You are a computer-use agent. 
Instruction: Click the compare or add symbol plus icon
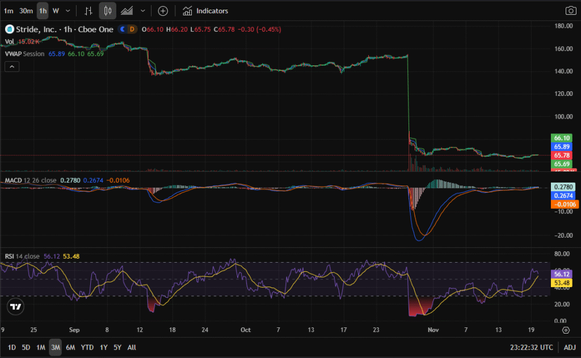tap(163, 11)
